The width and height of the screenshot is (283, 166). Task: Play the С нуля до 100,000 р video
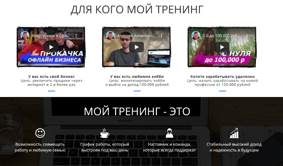coord(222,47)
